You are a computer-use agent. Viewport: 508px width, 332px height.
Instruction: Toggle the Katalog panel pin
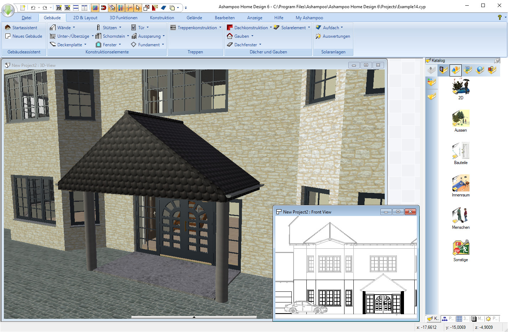497,60
